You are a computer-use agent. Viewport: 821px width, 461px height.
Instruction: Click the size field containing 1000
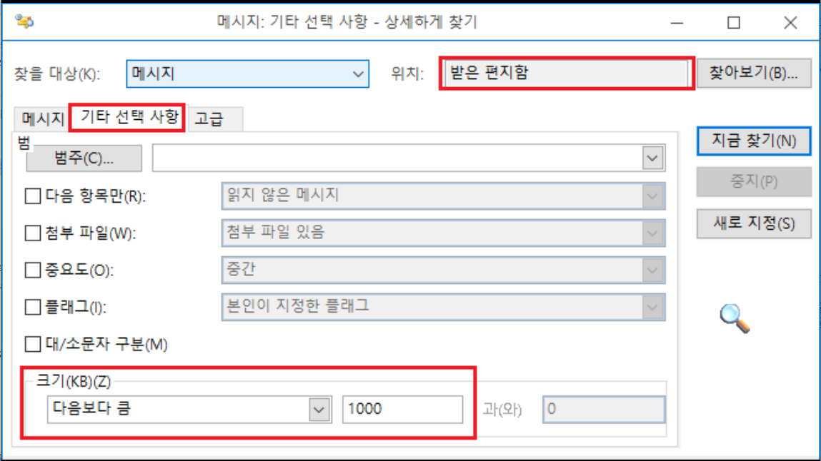(x=403, y=409)
